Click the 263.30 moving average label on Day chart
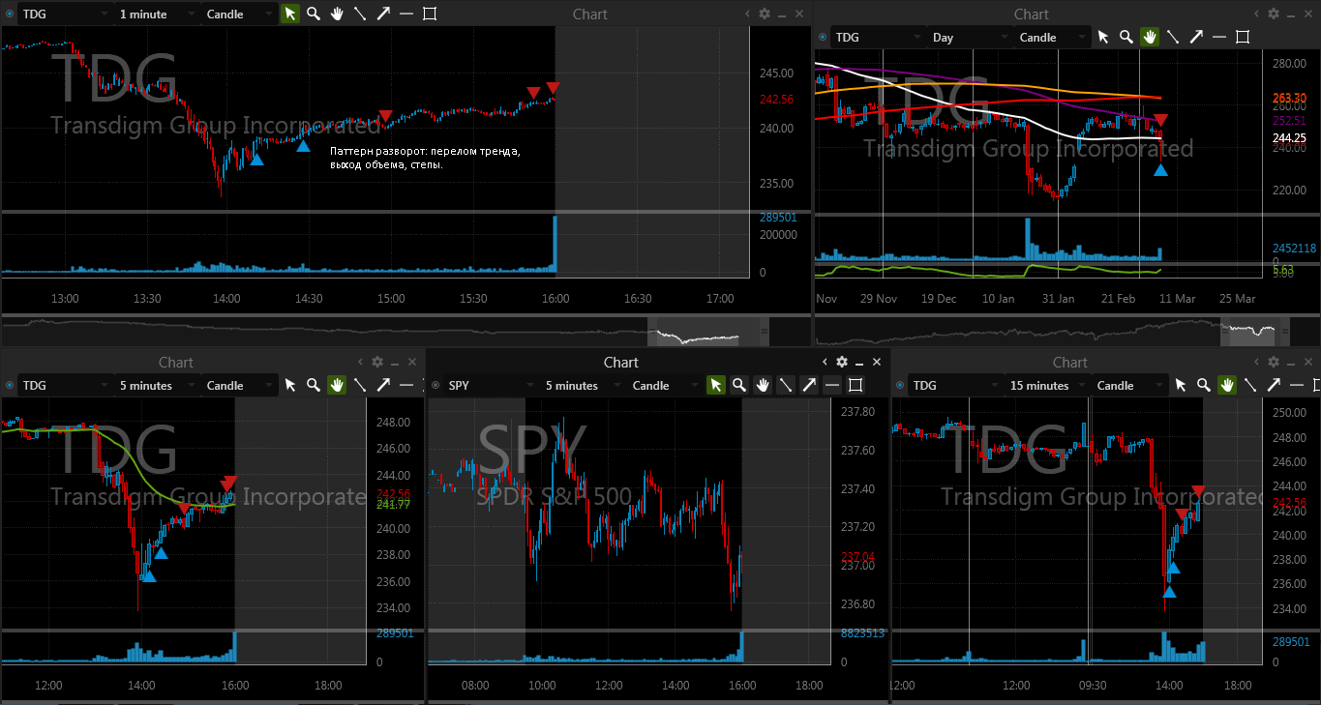This screenshot has width=1321, height=705. click(x=1290, y=99)
